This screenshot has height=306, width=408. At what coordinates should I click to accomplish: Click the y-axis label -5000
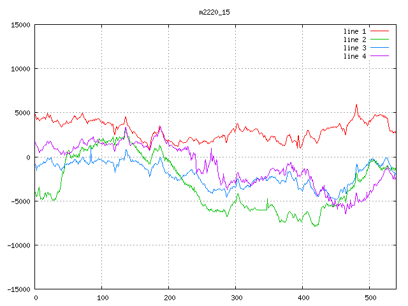20,201
